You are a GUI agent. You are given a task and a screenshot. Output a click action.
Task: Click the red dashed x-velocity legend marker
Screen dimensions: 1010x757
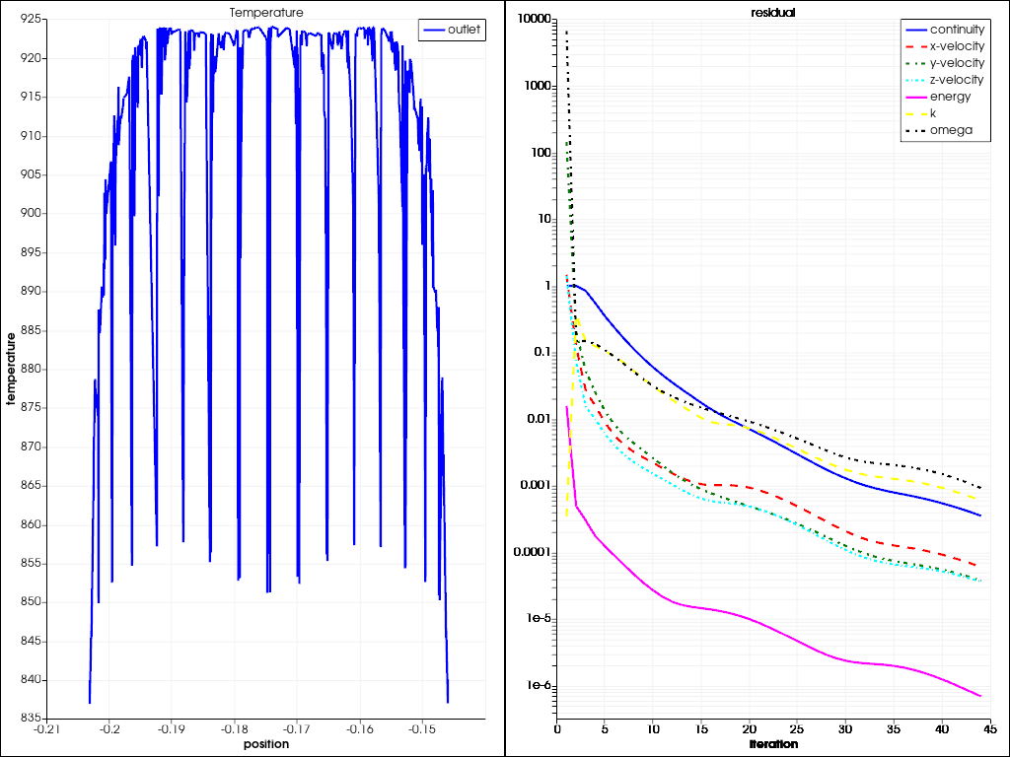(916, 46)
